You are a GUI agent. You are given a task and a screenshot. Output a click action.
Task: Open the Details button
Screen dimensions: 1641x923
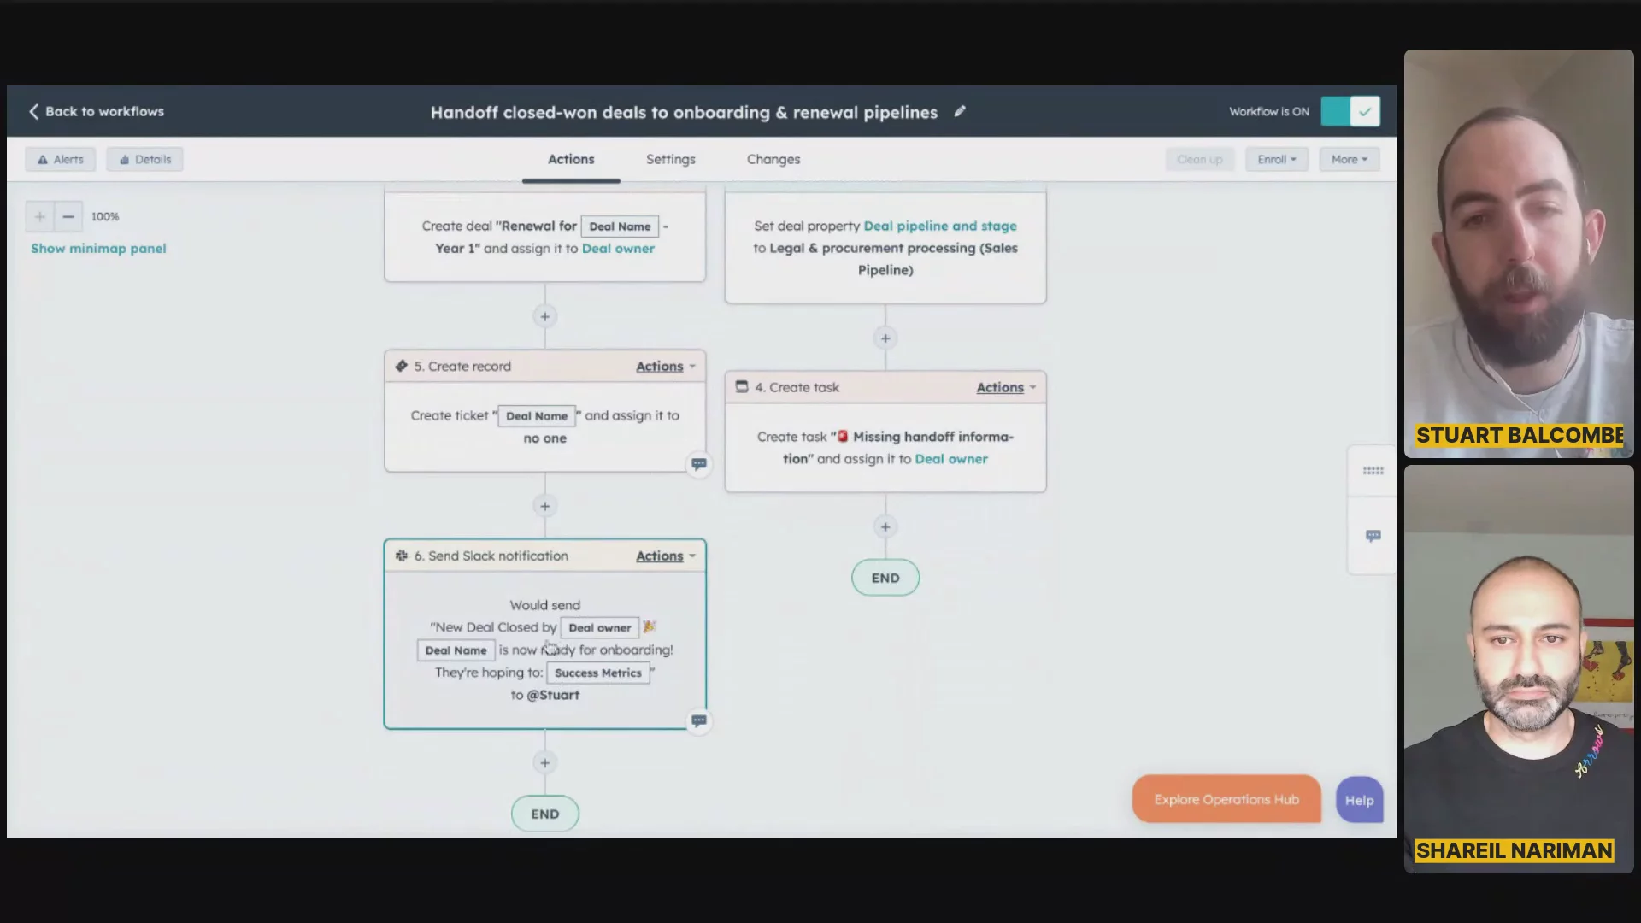144,159
